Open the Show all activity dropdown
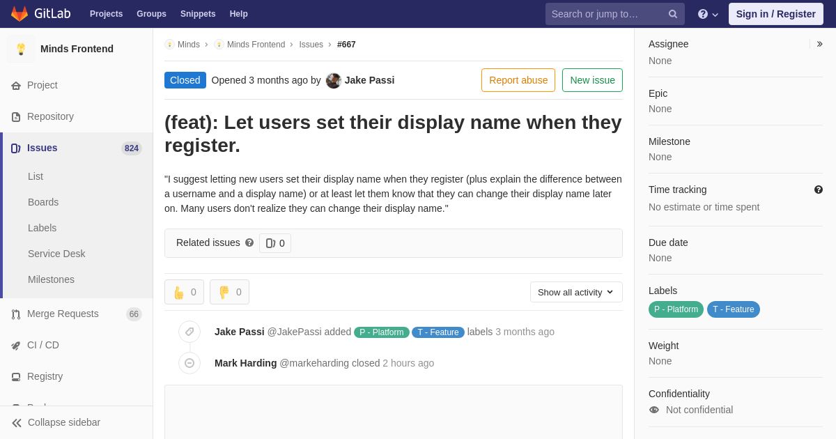 pos(575,292)
